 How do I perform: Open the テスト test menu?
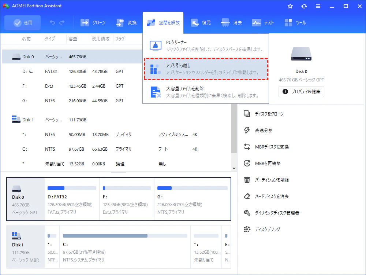[x=262, y=23]
